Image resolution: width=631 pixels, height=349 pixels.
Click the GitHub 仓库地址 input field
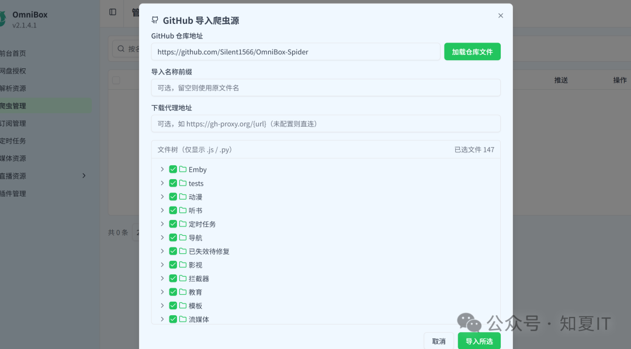point(296,51)
